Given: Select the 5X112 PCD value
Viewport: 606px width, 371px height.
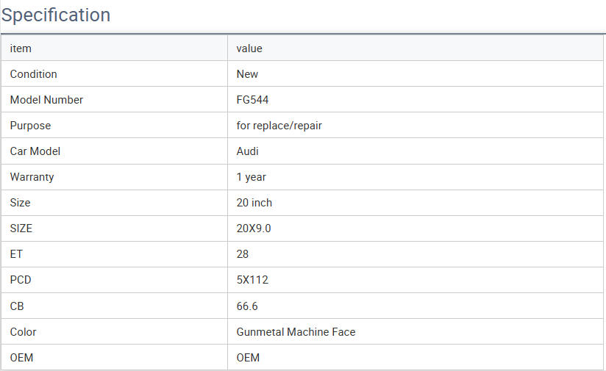Looking at the screenshot, I should pos(252,280).
